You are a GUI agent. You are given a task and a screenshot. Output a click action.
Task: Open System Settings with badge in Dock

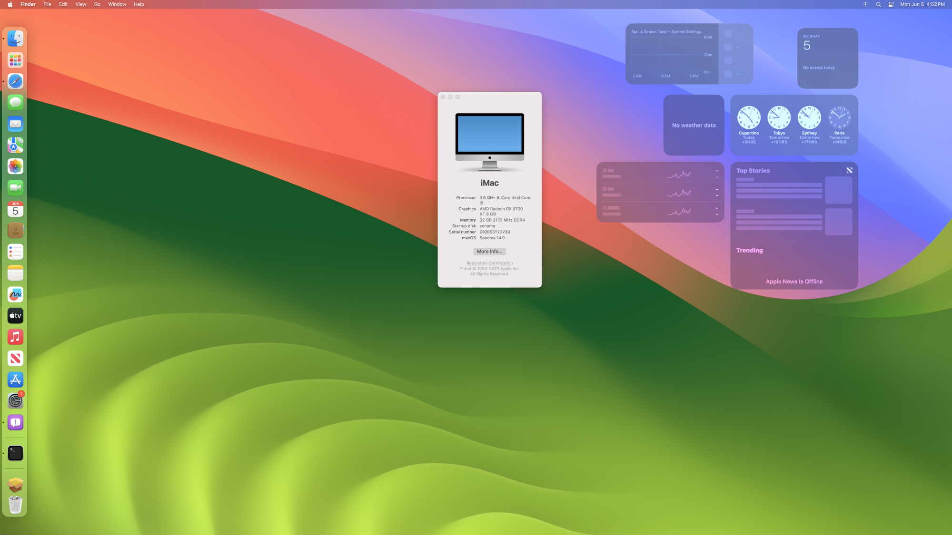tap(15, 401)
